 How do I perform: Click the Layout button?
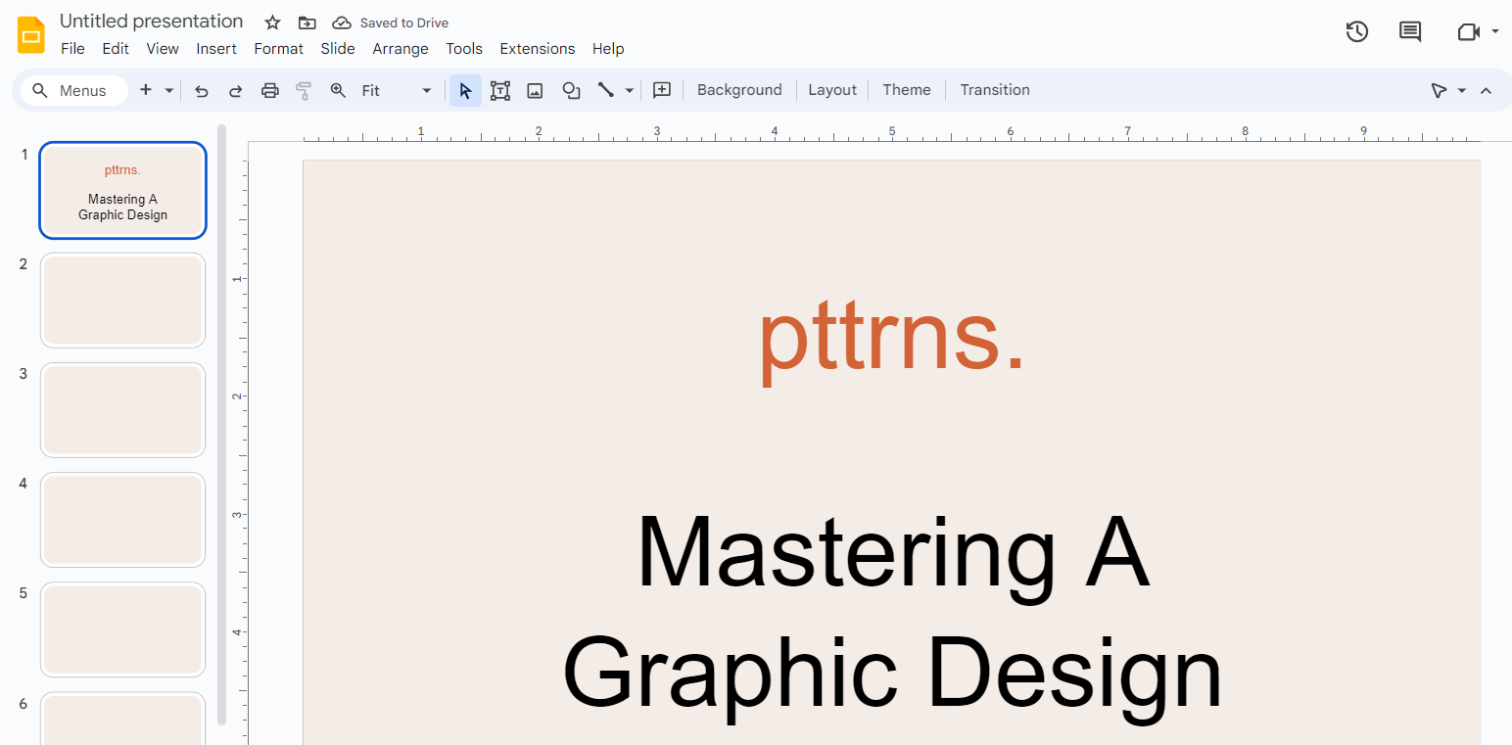[x=832, y=90]
